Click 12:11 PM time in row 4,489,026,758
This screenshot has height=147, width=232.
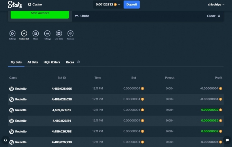(x=98, y=131)
